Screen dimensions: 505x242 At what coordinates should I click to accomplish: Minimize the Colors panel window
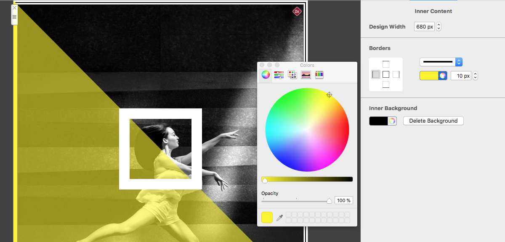tap(269, 65)
